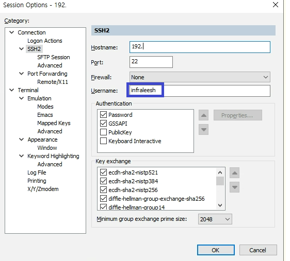Move authentication method down with arrow button
Screen dimensions: 290x261
[203, 130]
